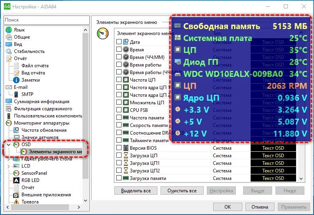
Task: Select the Скорость памяти row
Action: click(149, 125)
